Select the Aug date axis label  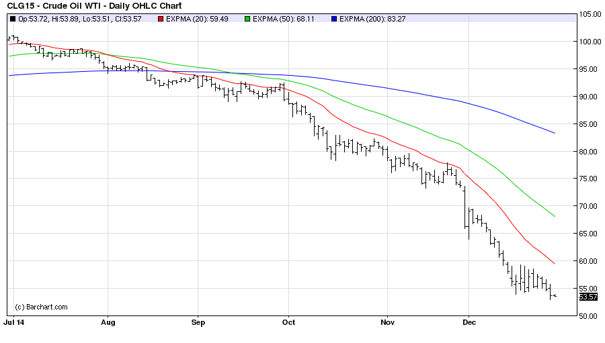[x=108, y=323]
